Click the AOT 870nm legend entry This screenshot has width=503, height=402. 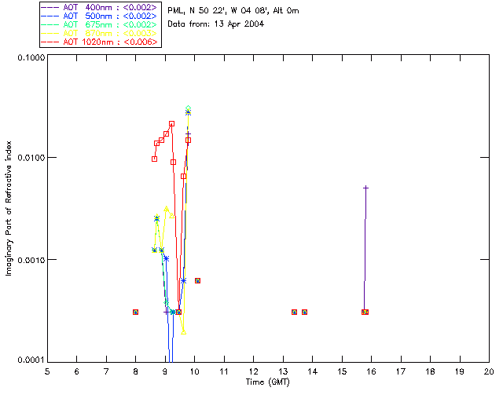click(x=100, y=33)
